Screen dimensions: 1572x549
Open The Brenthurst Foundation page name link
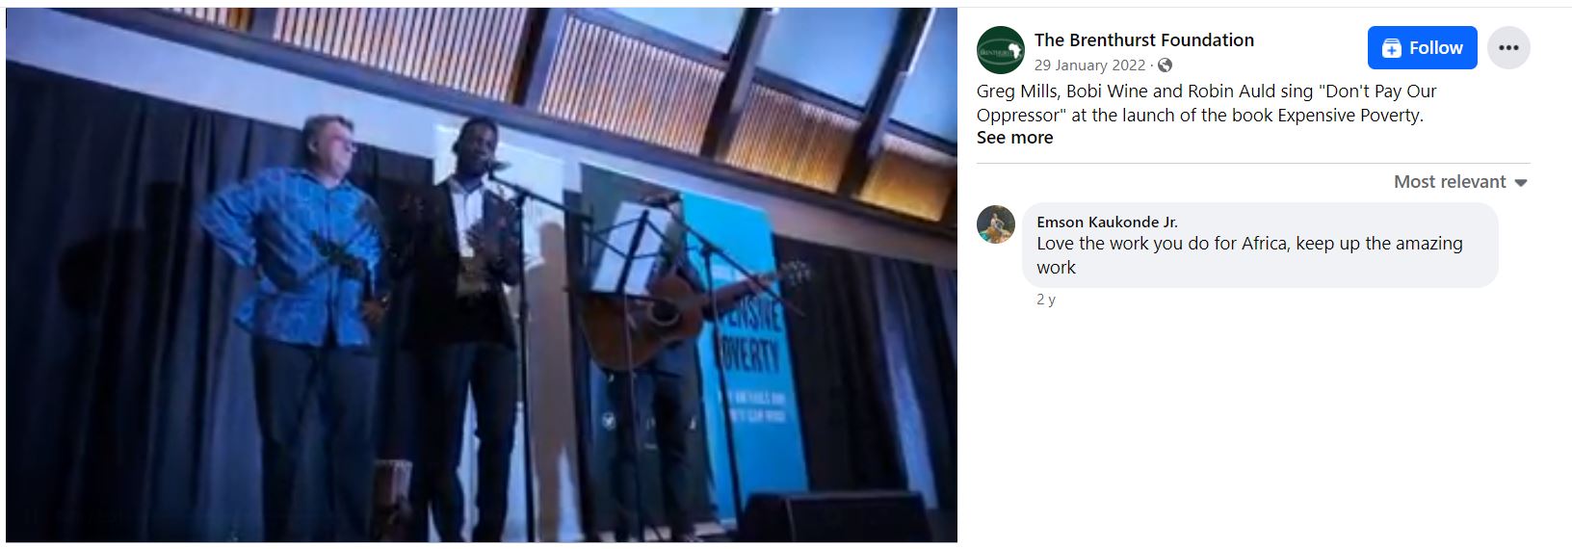tap(1143, 39)
